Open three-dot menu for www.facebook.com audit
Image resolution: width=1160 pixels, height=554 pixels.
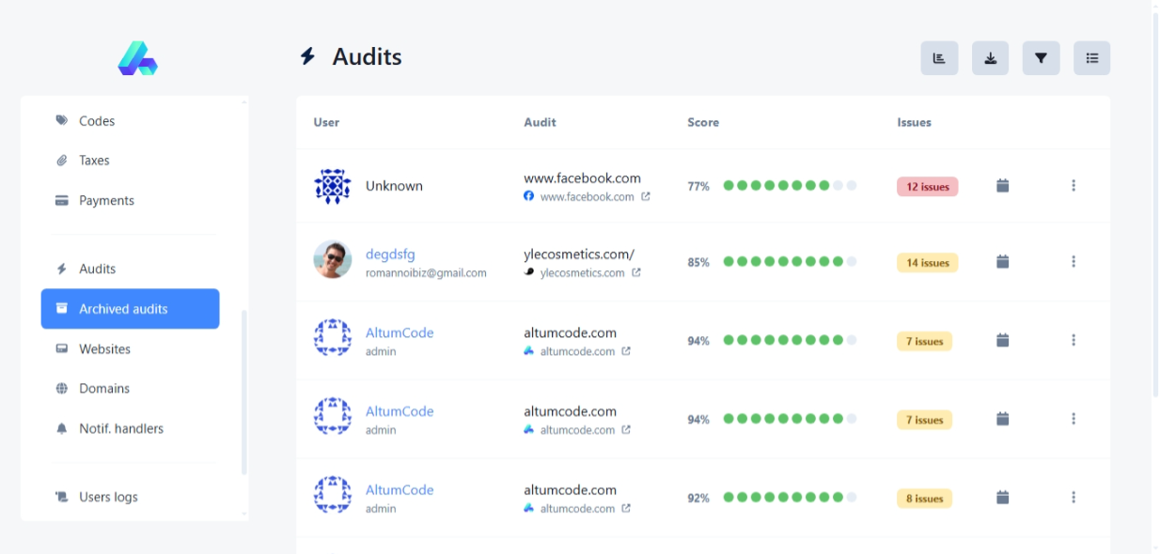(1073, 186)
